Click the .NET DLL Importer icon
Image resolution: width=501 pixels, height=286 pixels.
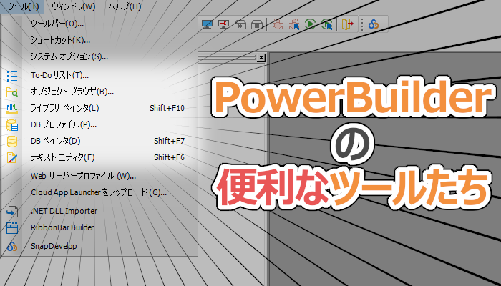(12, 212)
